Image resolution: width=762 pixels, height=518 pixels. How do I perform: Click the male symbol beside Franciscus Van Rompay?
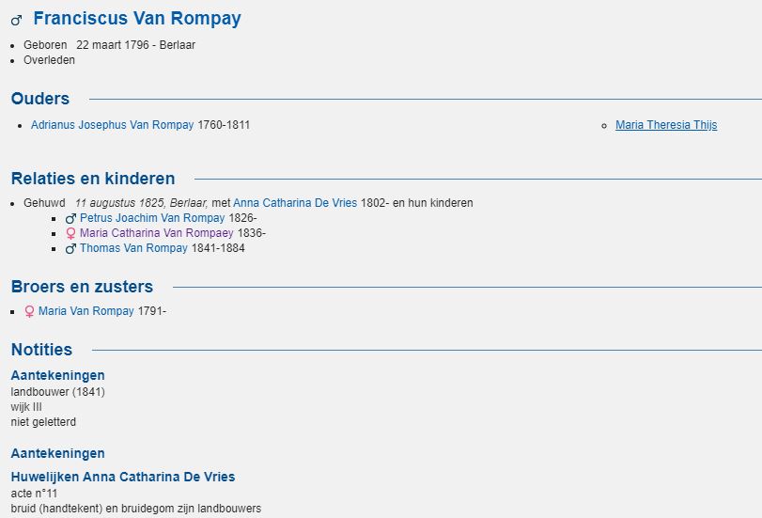coord(17,21)
